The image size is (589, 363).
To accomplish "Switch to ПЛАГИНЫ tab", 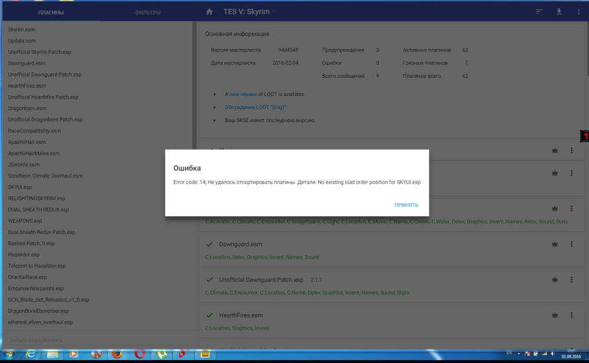I will [x=51, y=12].
